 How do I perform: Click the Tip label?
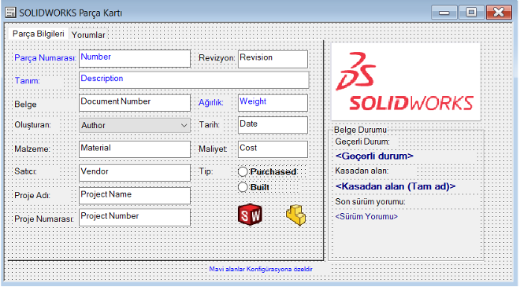pyautogui.click(x=206, y=171)
